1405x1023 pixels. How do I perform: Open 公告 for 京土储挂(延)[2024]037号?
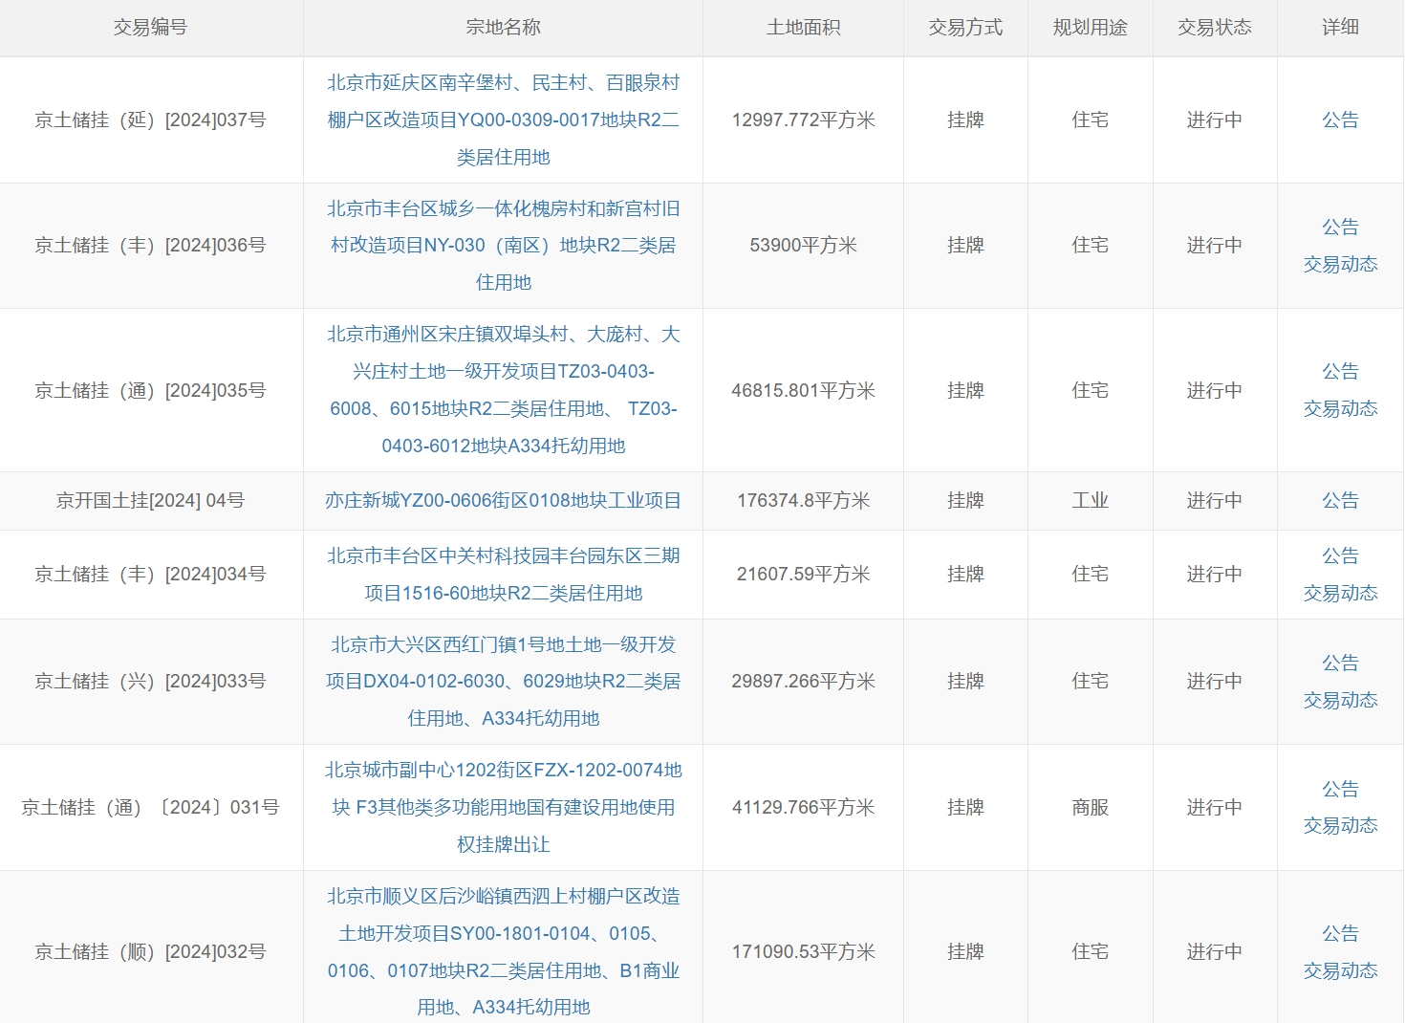coord(1340,120)
